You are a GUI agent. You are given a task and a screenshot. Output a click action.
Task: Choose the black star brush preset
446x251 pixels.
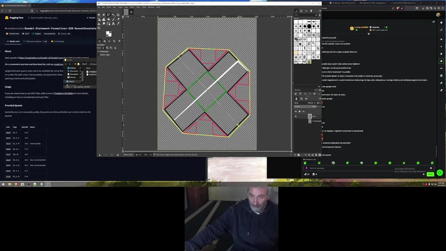[314, 26]
